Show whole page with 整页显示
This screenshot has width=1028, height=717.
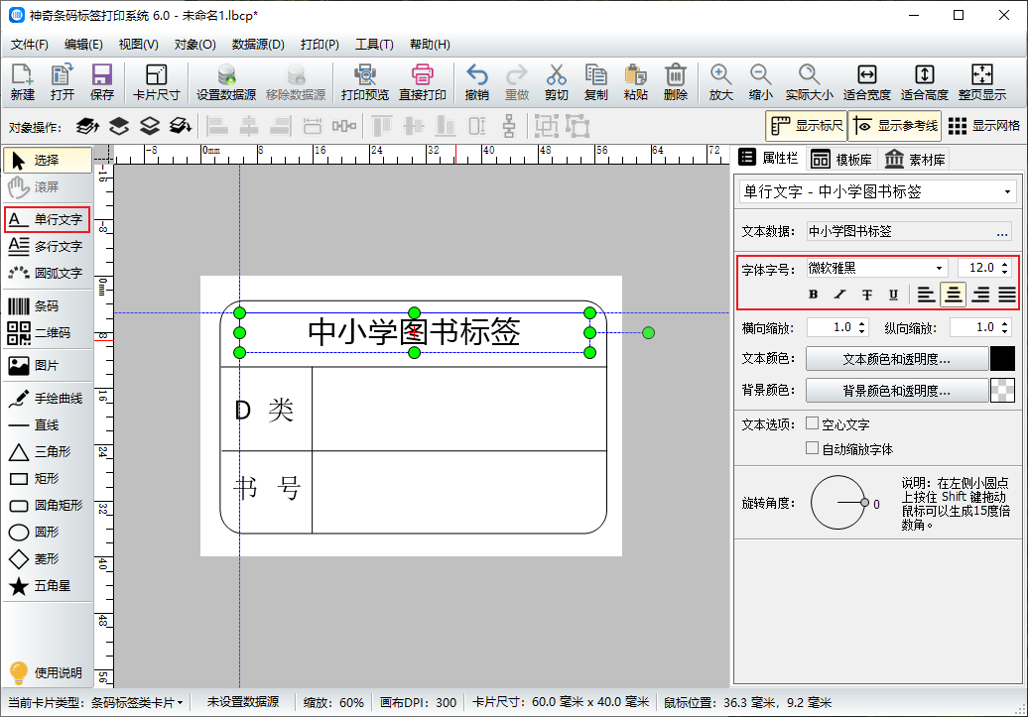pos(982,82)
